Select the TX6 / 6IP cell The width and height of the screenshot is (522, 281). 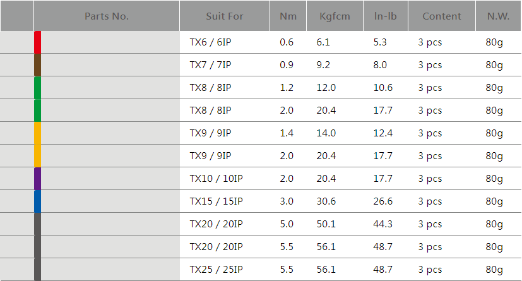point(210,42)
